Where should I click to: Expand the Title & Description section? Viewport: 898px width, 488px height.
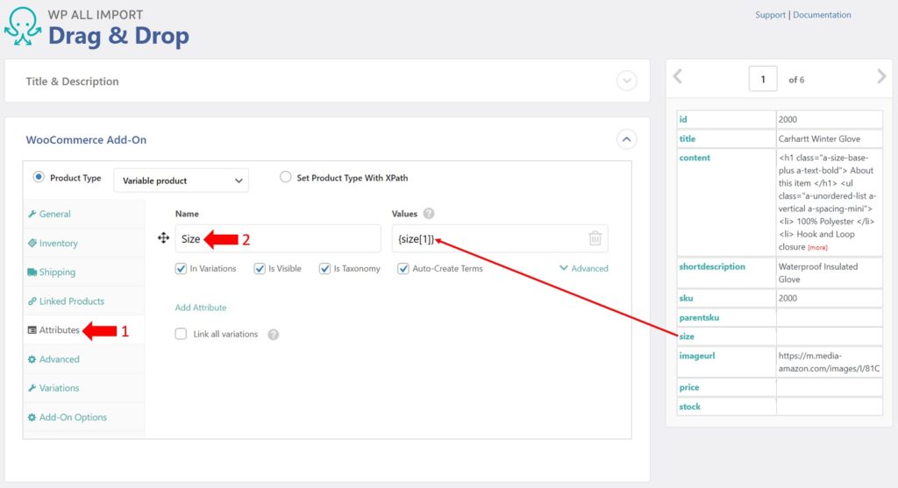tap(626, 81)
